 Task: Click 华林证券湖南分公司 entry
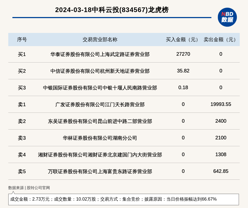[x=100, y=138]
